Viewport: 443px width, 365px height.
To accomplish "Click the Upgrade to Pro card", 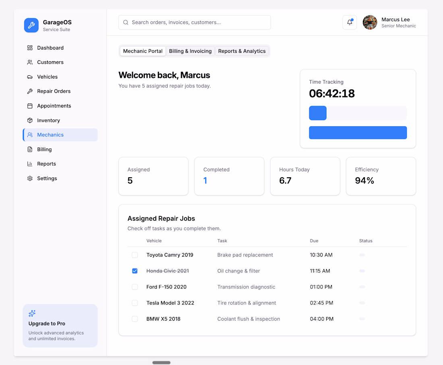I will tap(60, 326).
